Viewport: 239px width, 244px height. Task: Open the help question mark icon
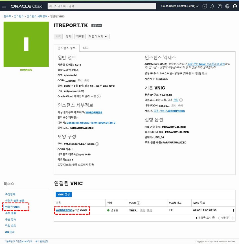tap(220, 6)
